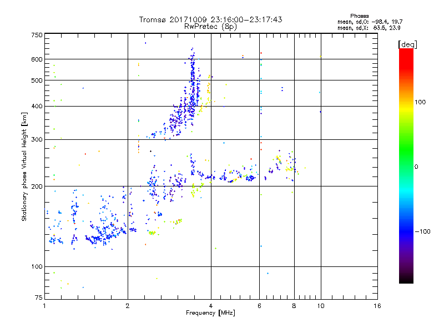Image resolution: width=444 pixels, height=333 pixels.
Task: Click the '8' x-axis tick label
Action: pyautogui.click(x=294, y=306)
